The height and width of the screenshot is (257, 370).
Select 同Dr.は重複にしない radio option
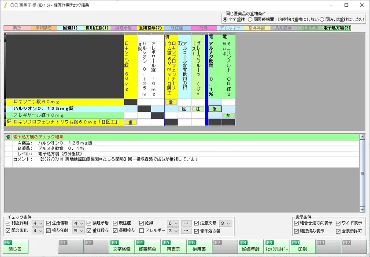[322, 19]
